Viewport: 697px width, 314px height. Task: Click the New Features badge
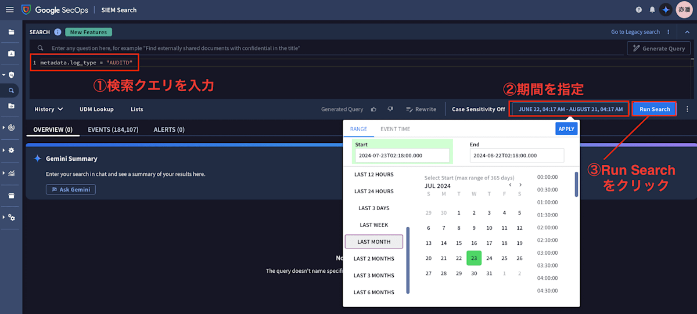89,32
